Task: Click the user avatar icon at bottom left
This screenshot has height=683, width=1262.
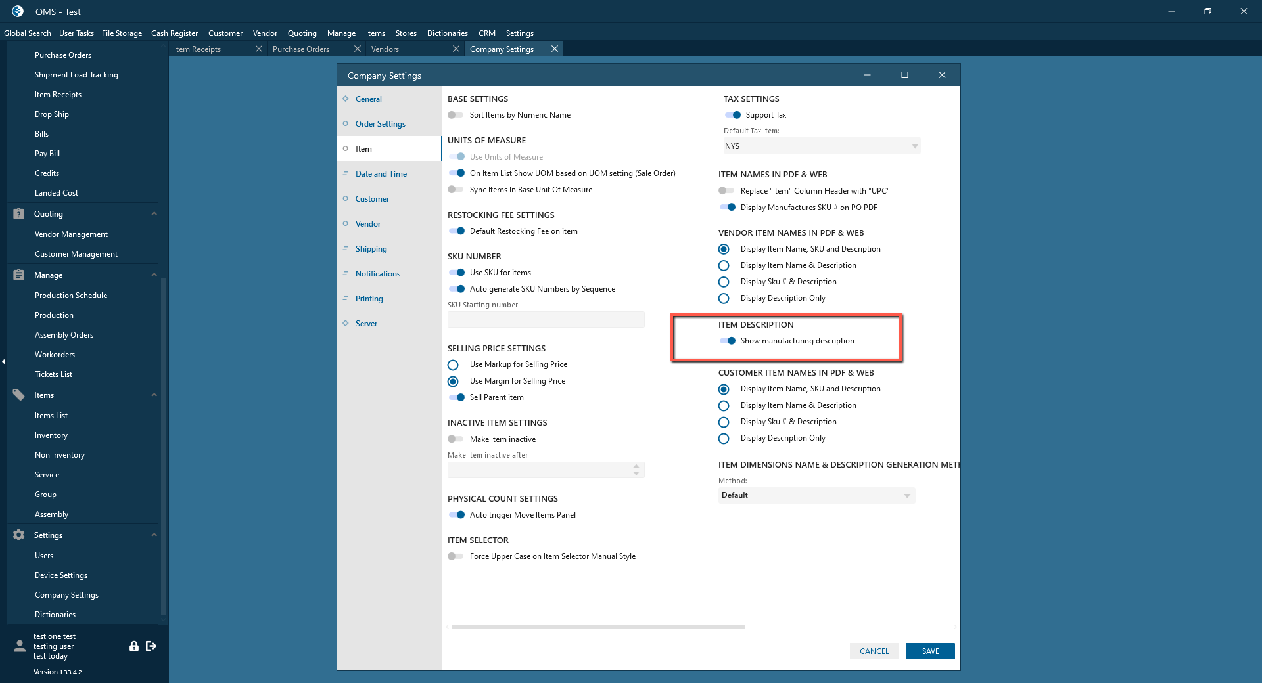Action: point(20,646)
